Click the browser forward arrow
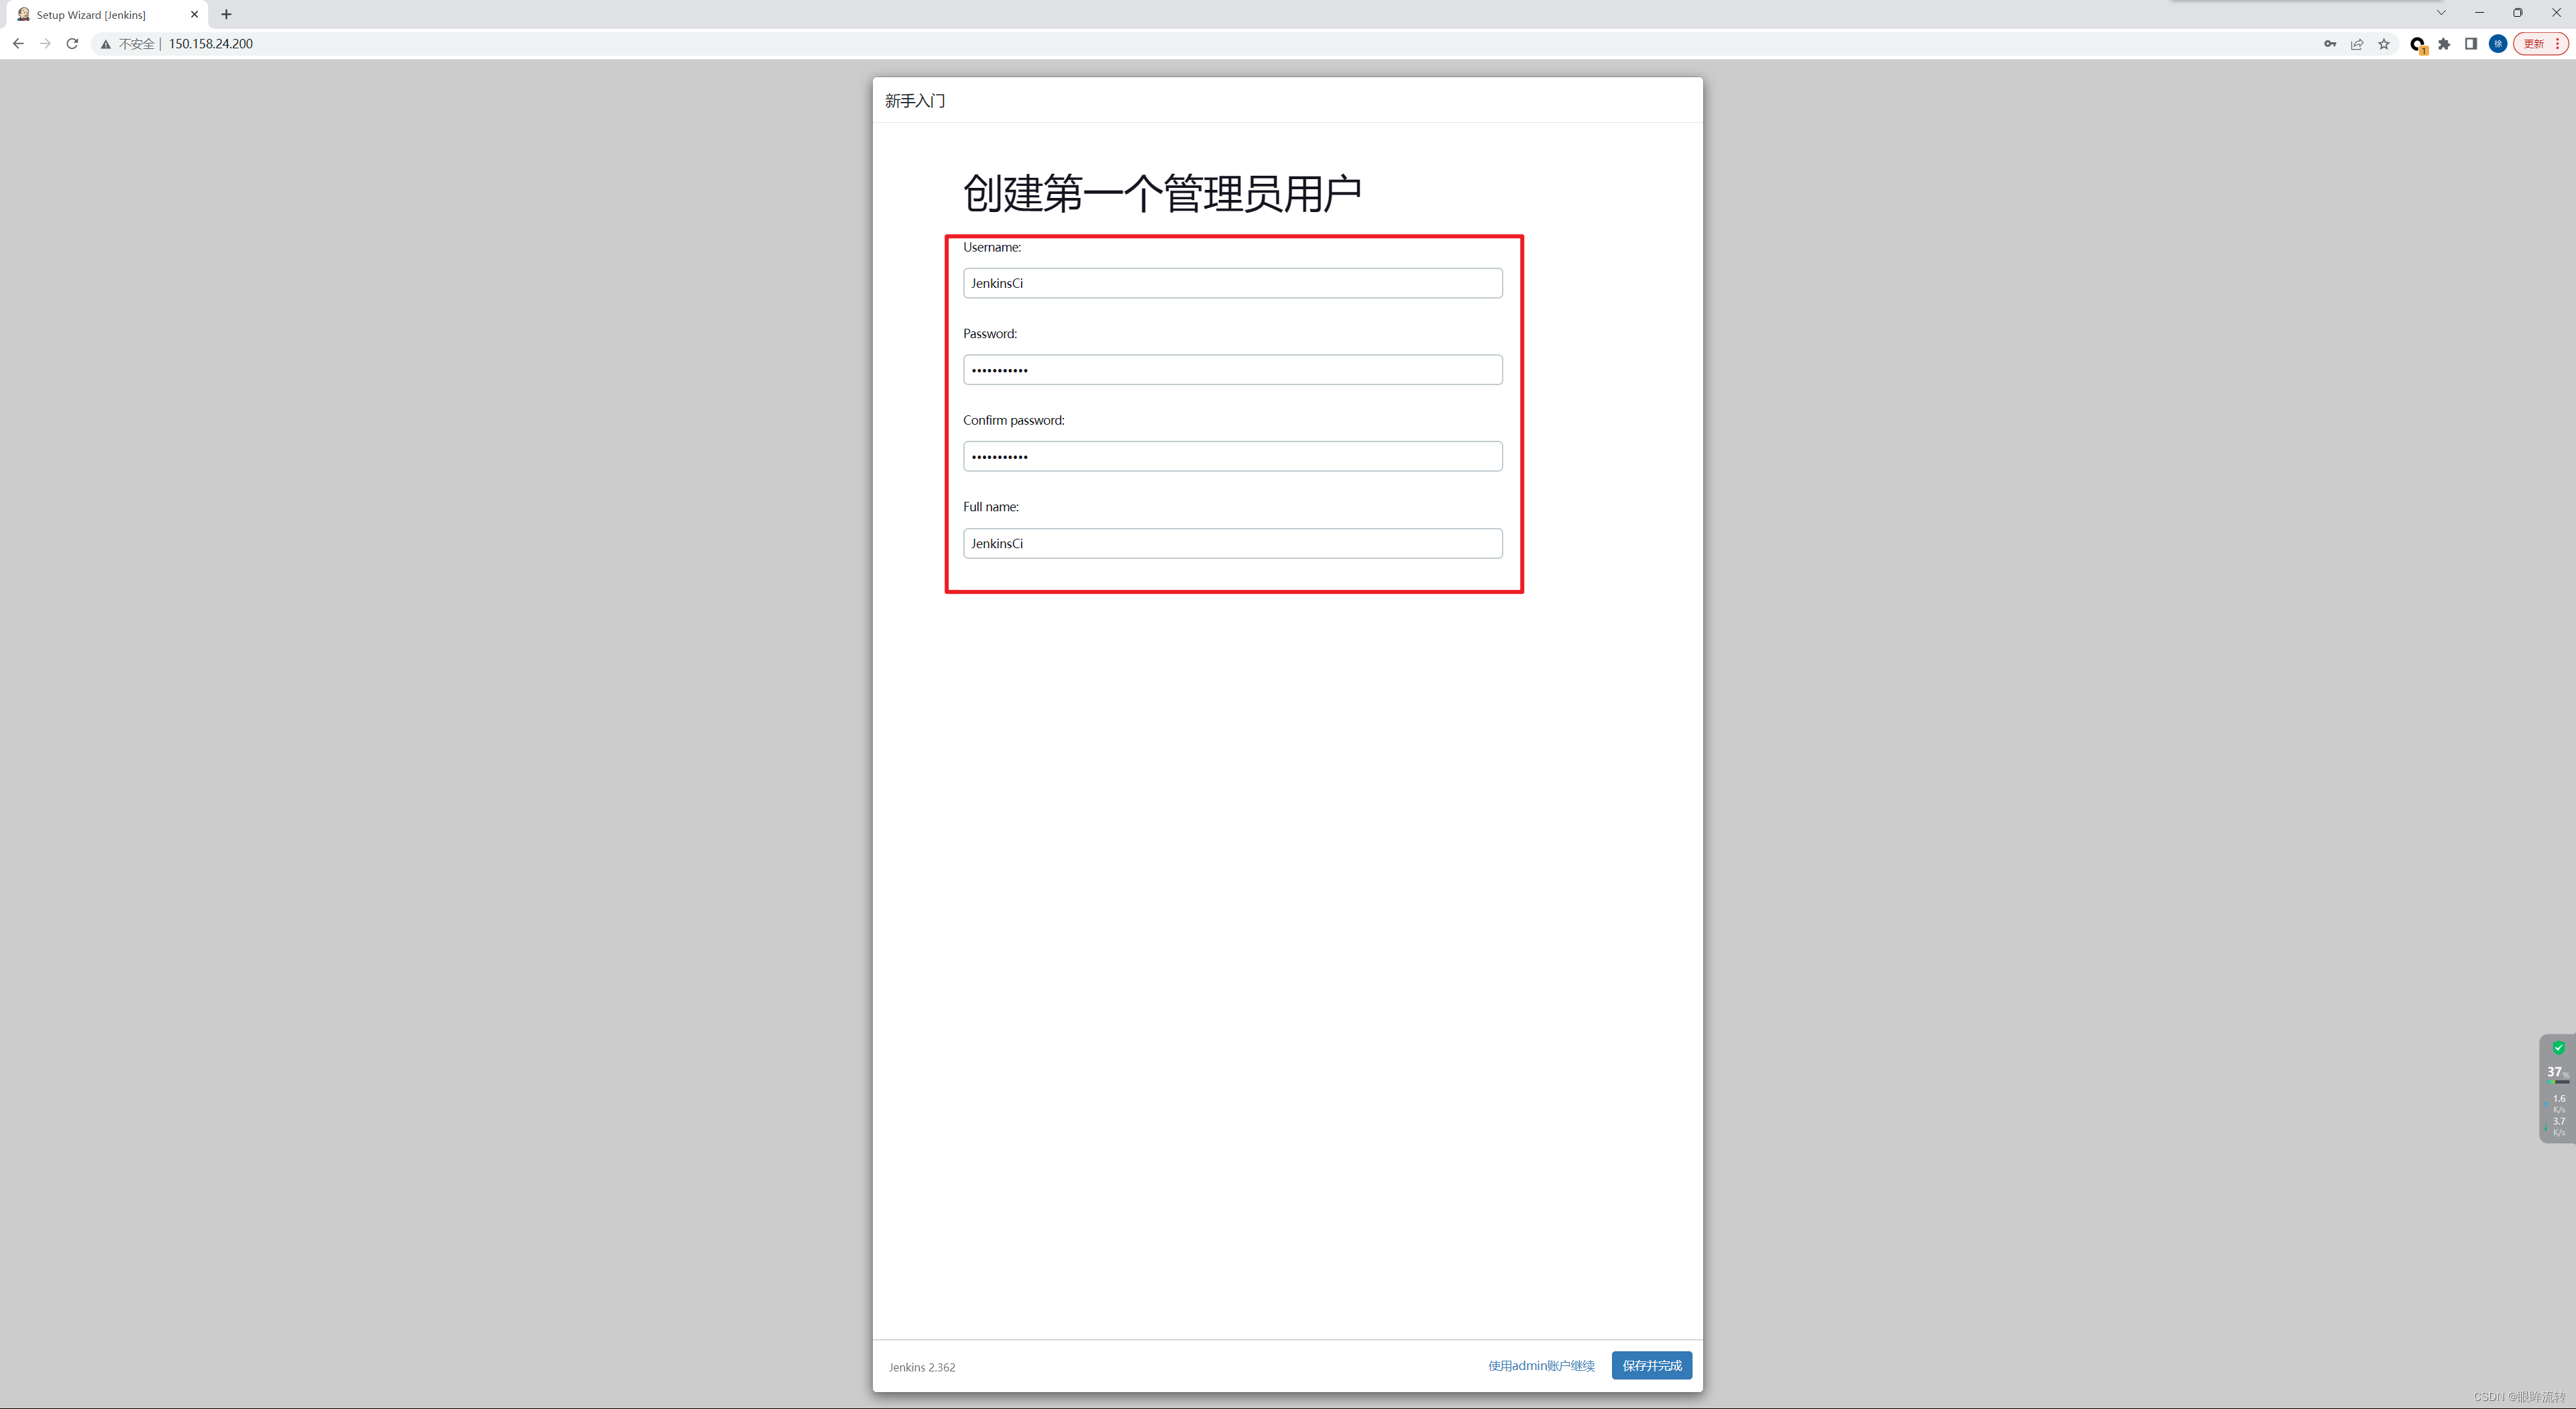 (45, 44)
